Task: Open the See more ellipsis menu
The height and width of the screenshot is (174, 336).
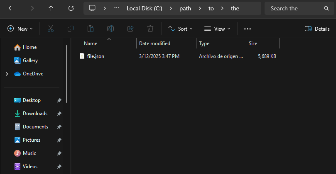Action: (x=248, y=29)
